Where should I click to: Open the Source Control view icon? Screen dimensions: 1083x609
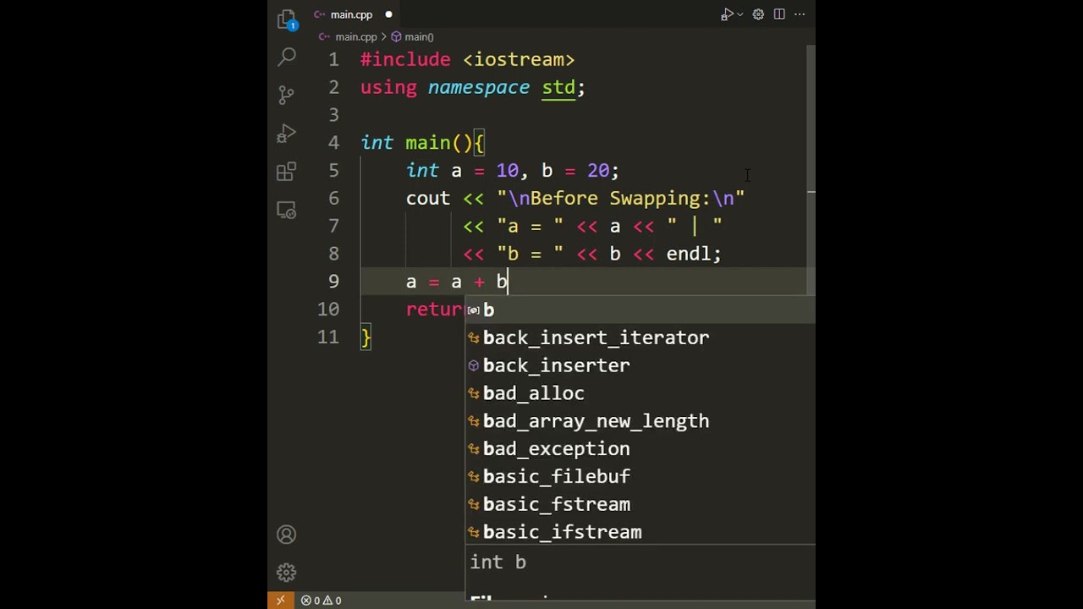pos(287,95)
